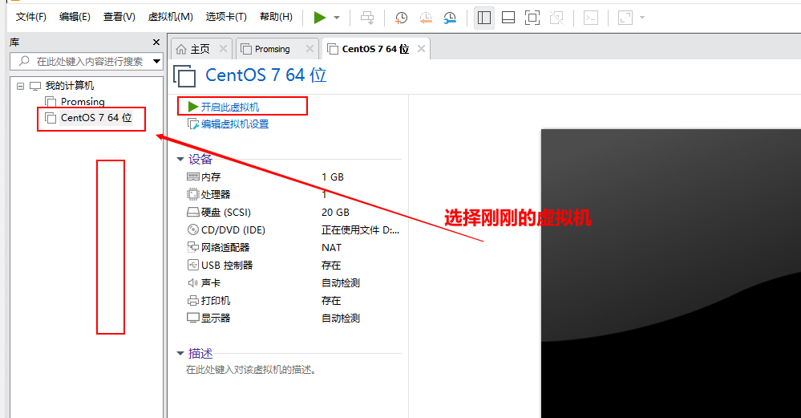Viewport: 801px width, 418px height.
Task: Collapse the 描述 section
Action: tap(180, 354)
